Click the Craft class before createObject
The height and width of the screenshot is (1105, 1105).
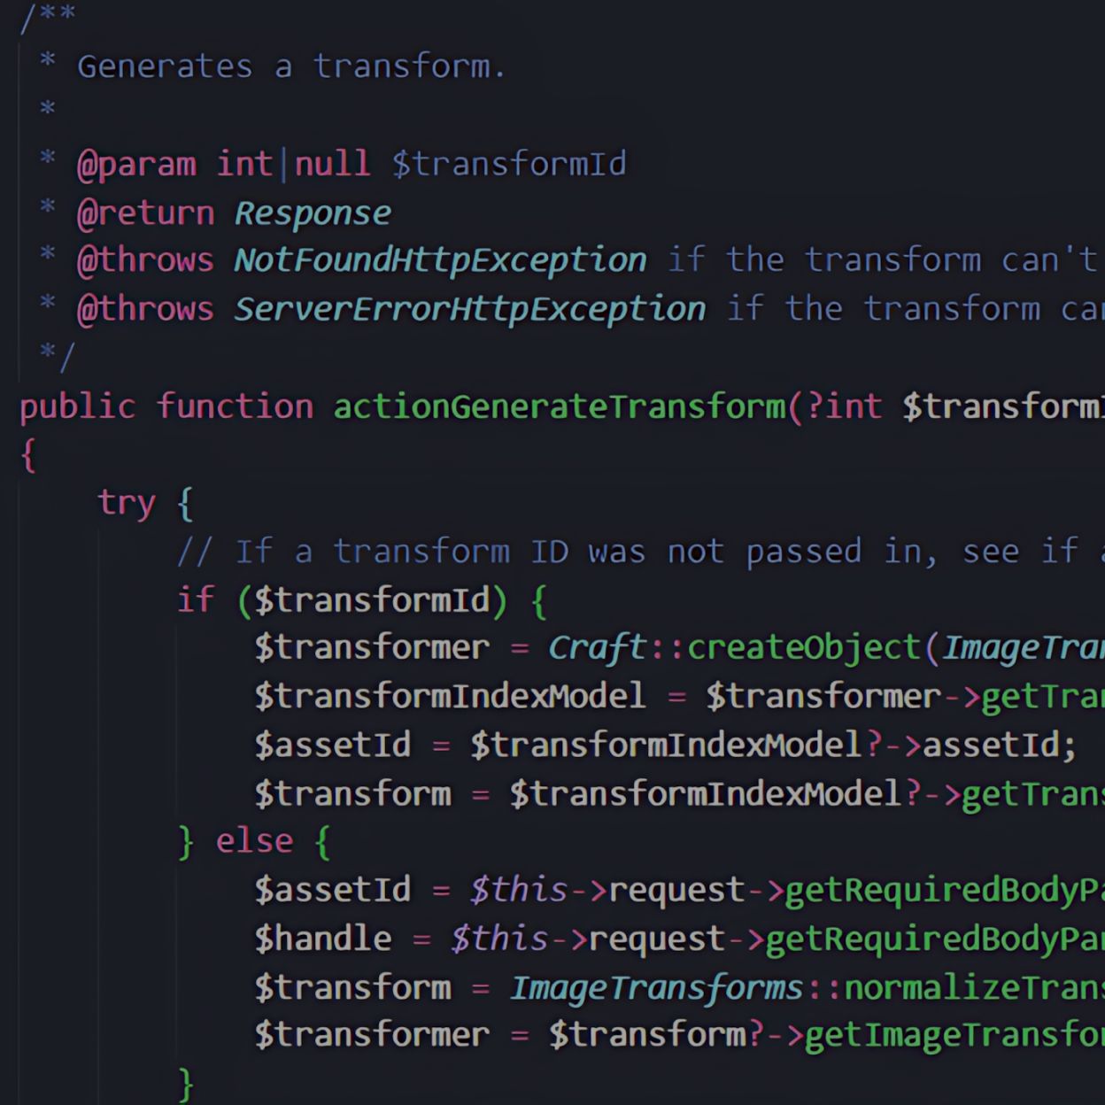click(x=598, y=648)
